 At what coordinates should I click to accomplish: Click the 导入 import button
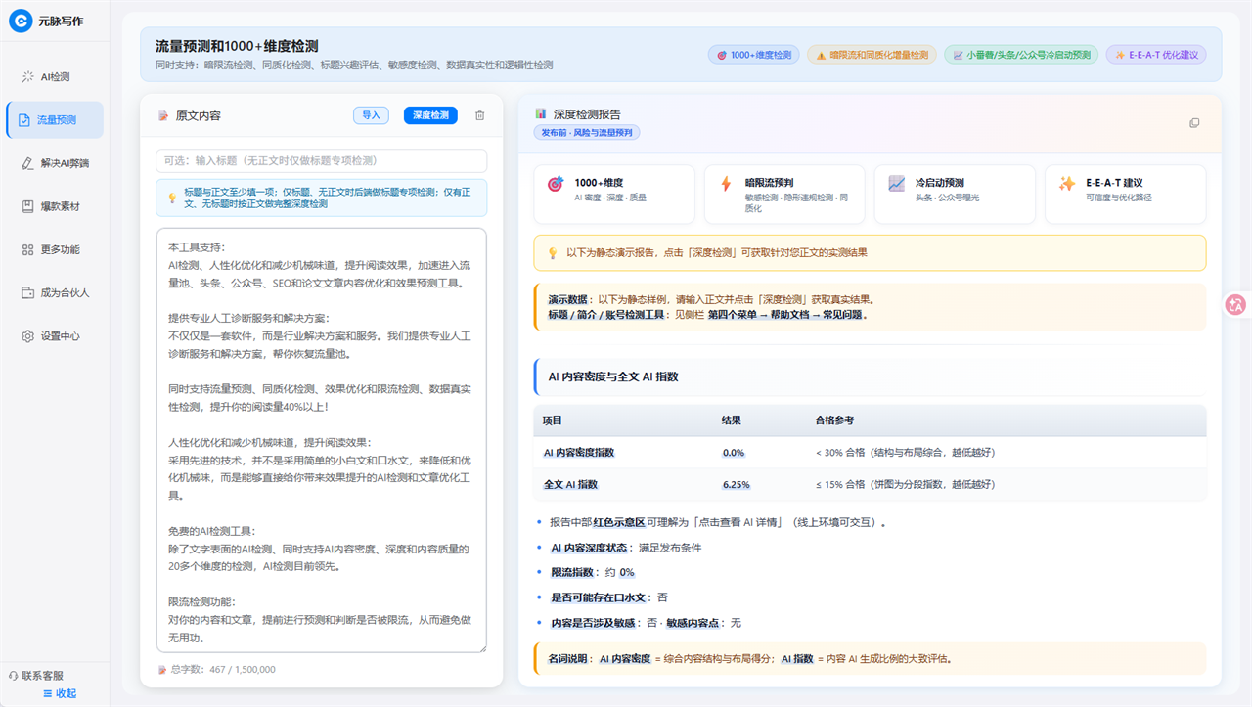pyautogui.click(x=371, y=115)
